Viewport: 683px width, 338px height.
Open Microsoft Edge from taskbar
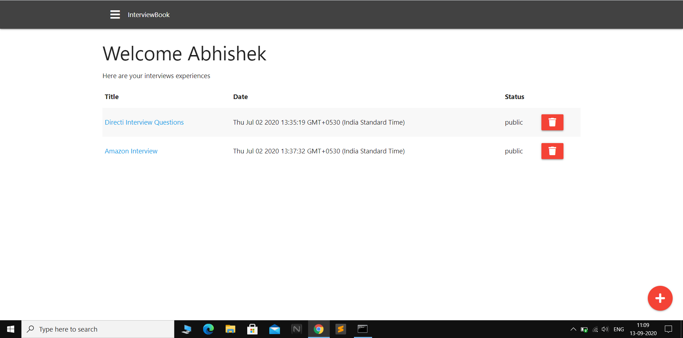click(x=208, y=329)
